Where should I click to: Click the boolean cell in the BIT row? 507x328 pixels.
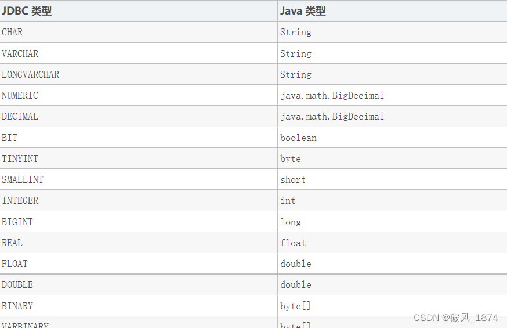[x=392, y=138]
